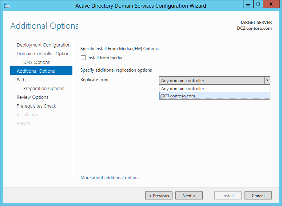This screenshot has width=282, height=206.
Task: Open Domain Controller Options page
Action: [44, 54]
